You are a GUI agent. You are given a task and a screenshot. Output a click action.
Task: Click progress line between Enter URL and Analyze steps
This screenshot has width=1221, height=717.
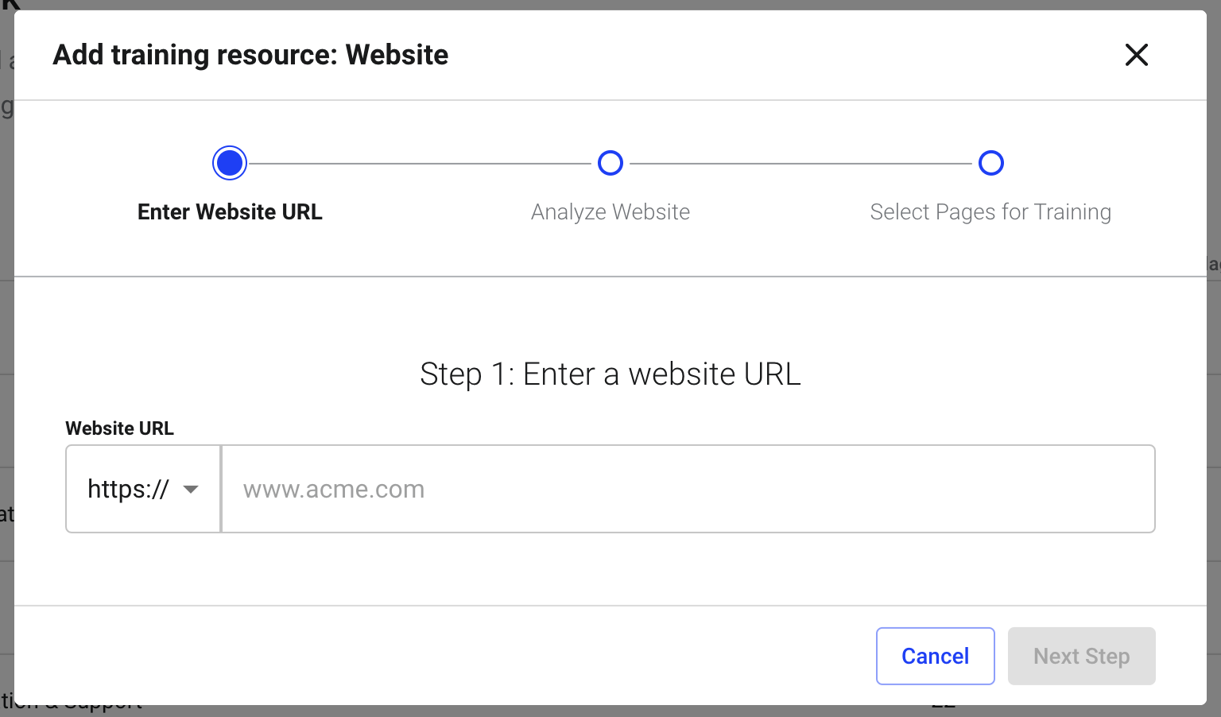(x=420, y=164)
